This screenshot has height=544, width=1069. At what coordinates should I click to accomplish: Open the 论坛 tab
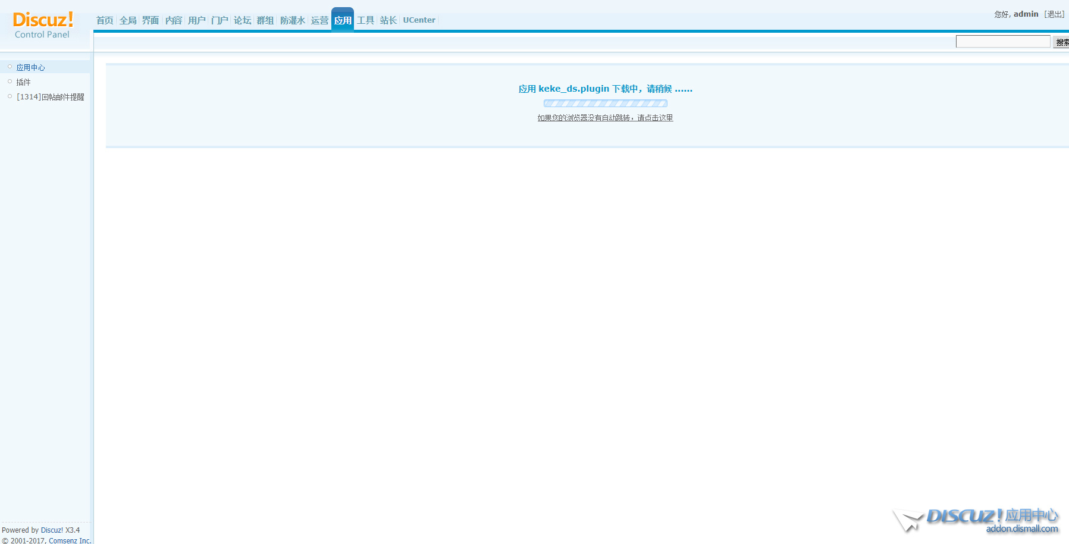243,20
